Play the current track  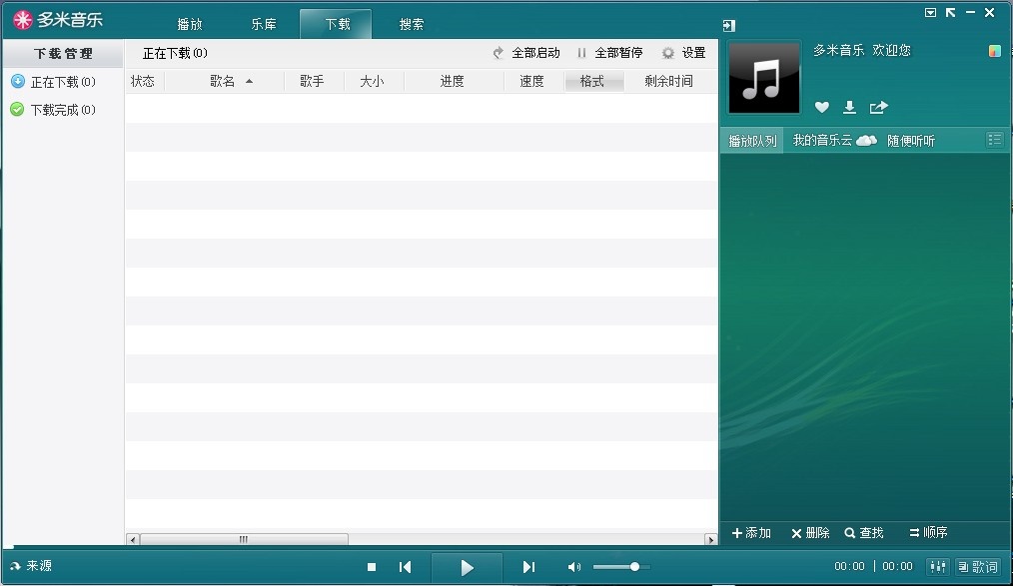[467, 567]
